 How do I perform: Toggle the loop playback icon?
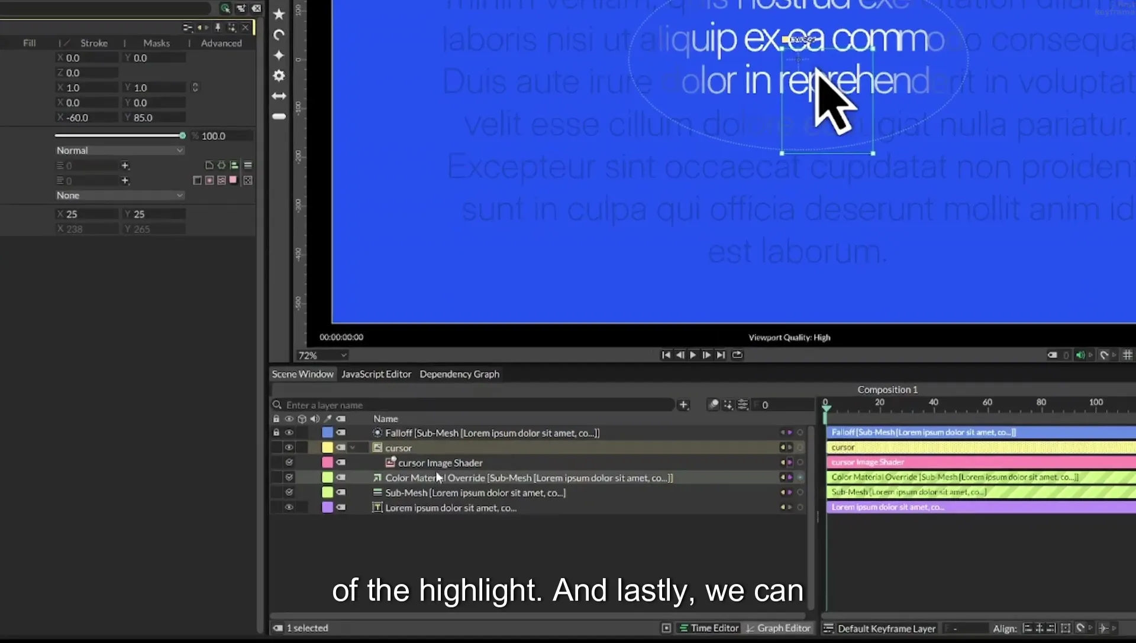737,355
